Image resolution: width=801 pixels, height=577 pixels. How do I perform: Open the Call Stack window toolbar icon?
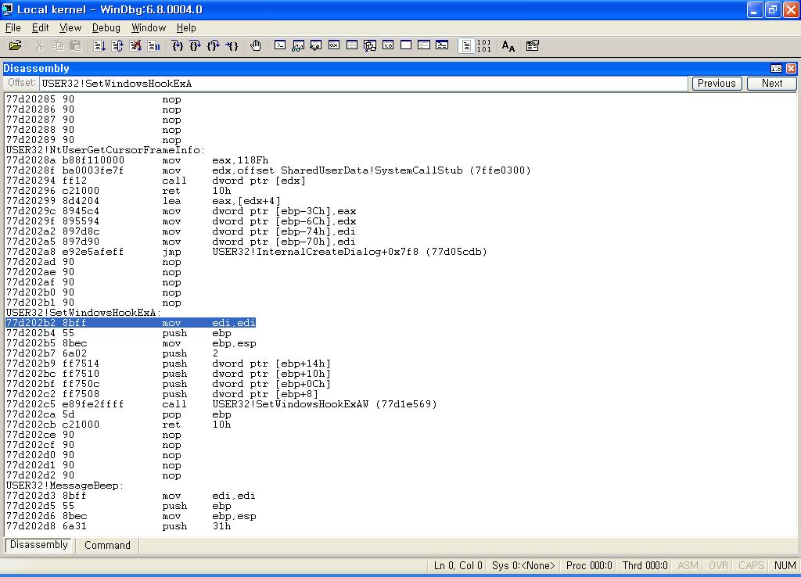click(x=370, y=46)
